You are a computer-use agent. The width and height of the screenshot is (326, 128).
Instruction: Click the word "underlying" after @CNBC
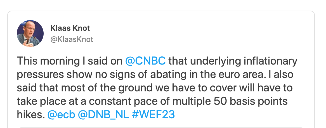click(214, 61)
